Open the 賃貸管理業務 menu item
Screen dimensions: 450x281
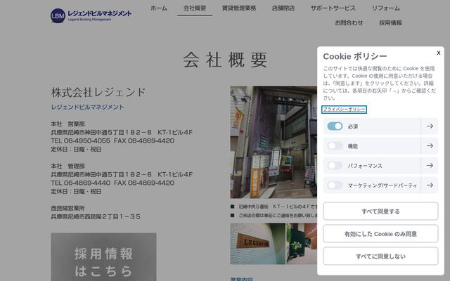[x=239, y=8]
